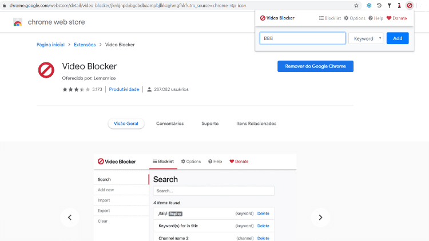Show previous screenshot with left arrow
This screenshot has width=429, height=241.
point(70,218)
